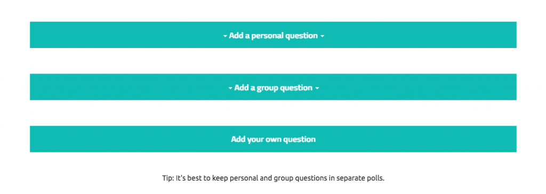
Task: Show personal question options with the trailing down-arrow
Action: 323,36
